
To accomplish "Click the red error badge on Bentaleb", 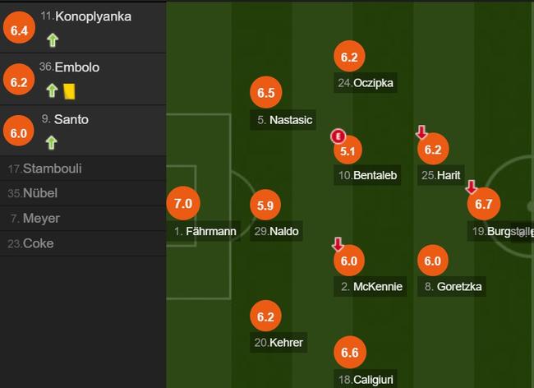I will 338,136.
